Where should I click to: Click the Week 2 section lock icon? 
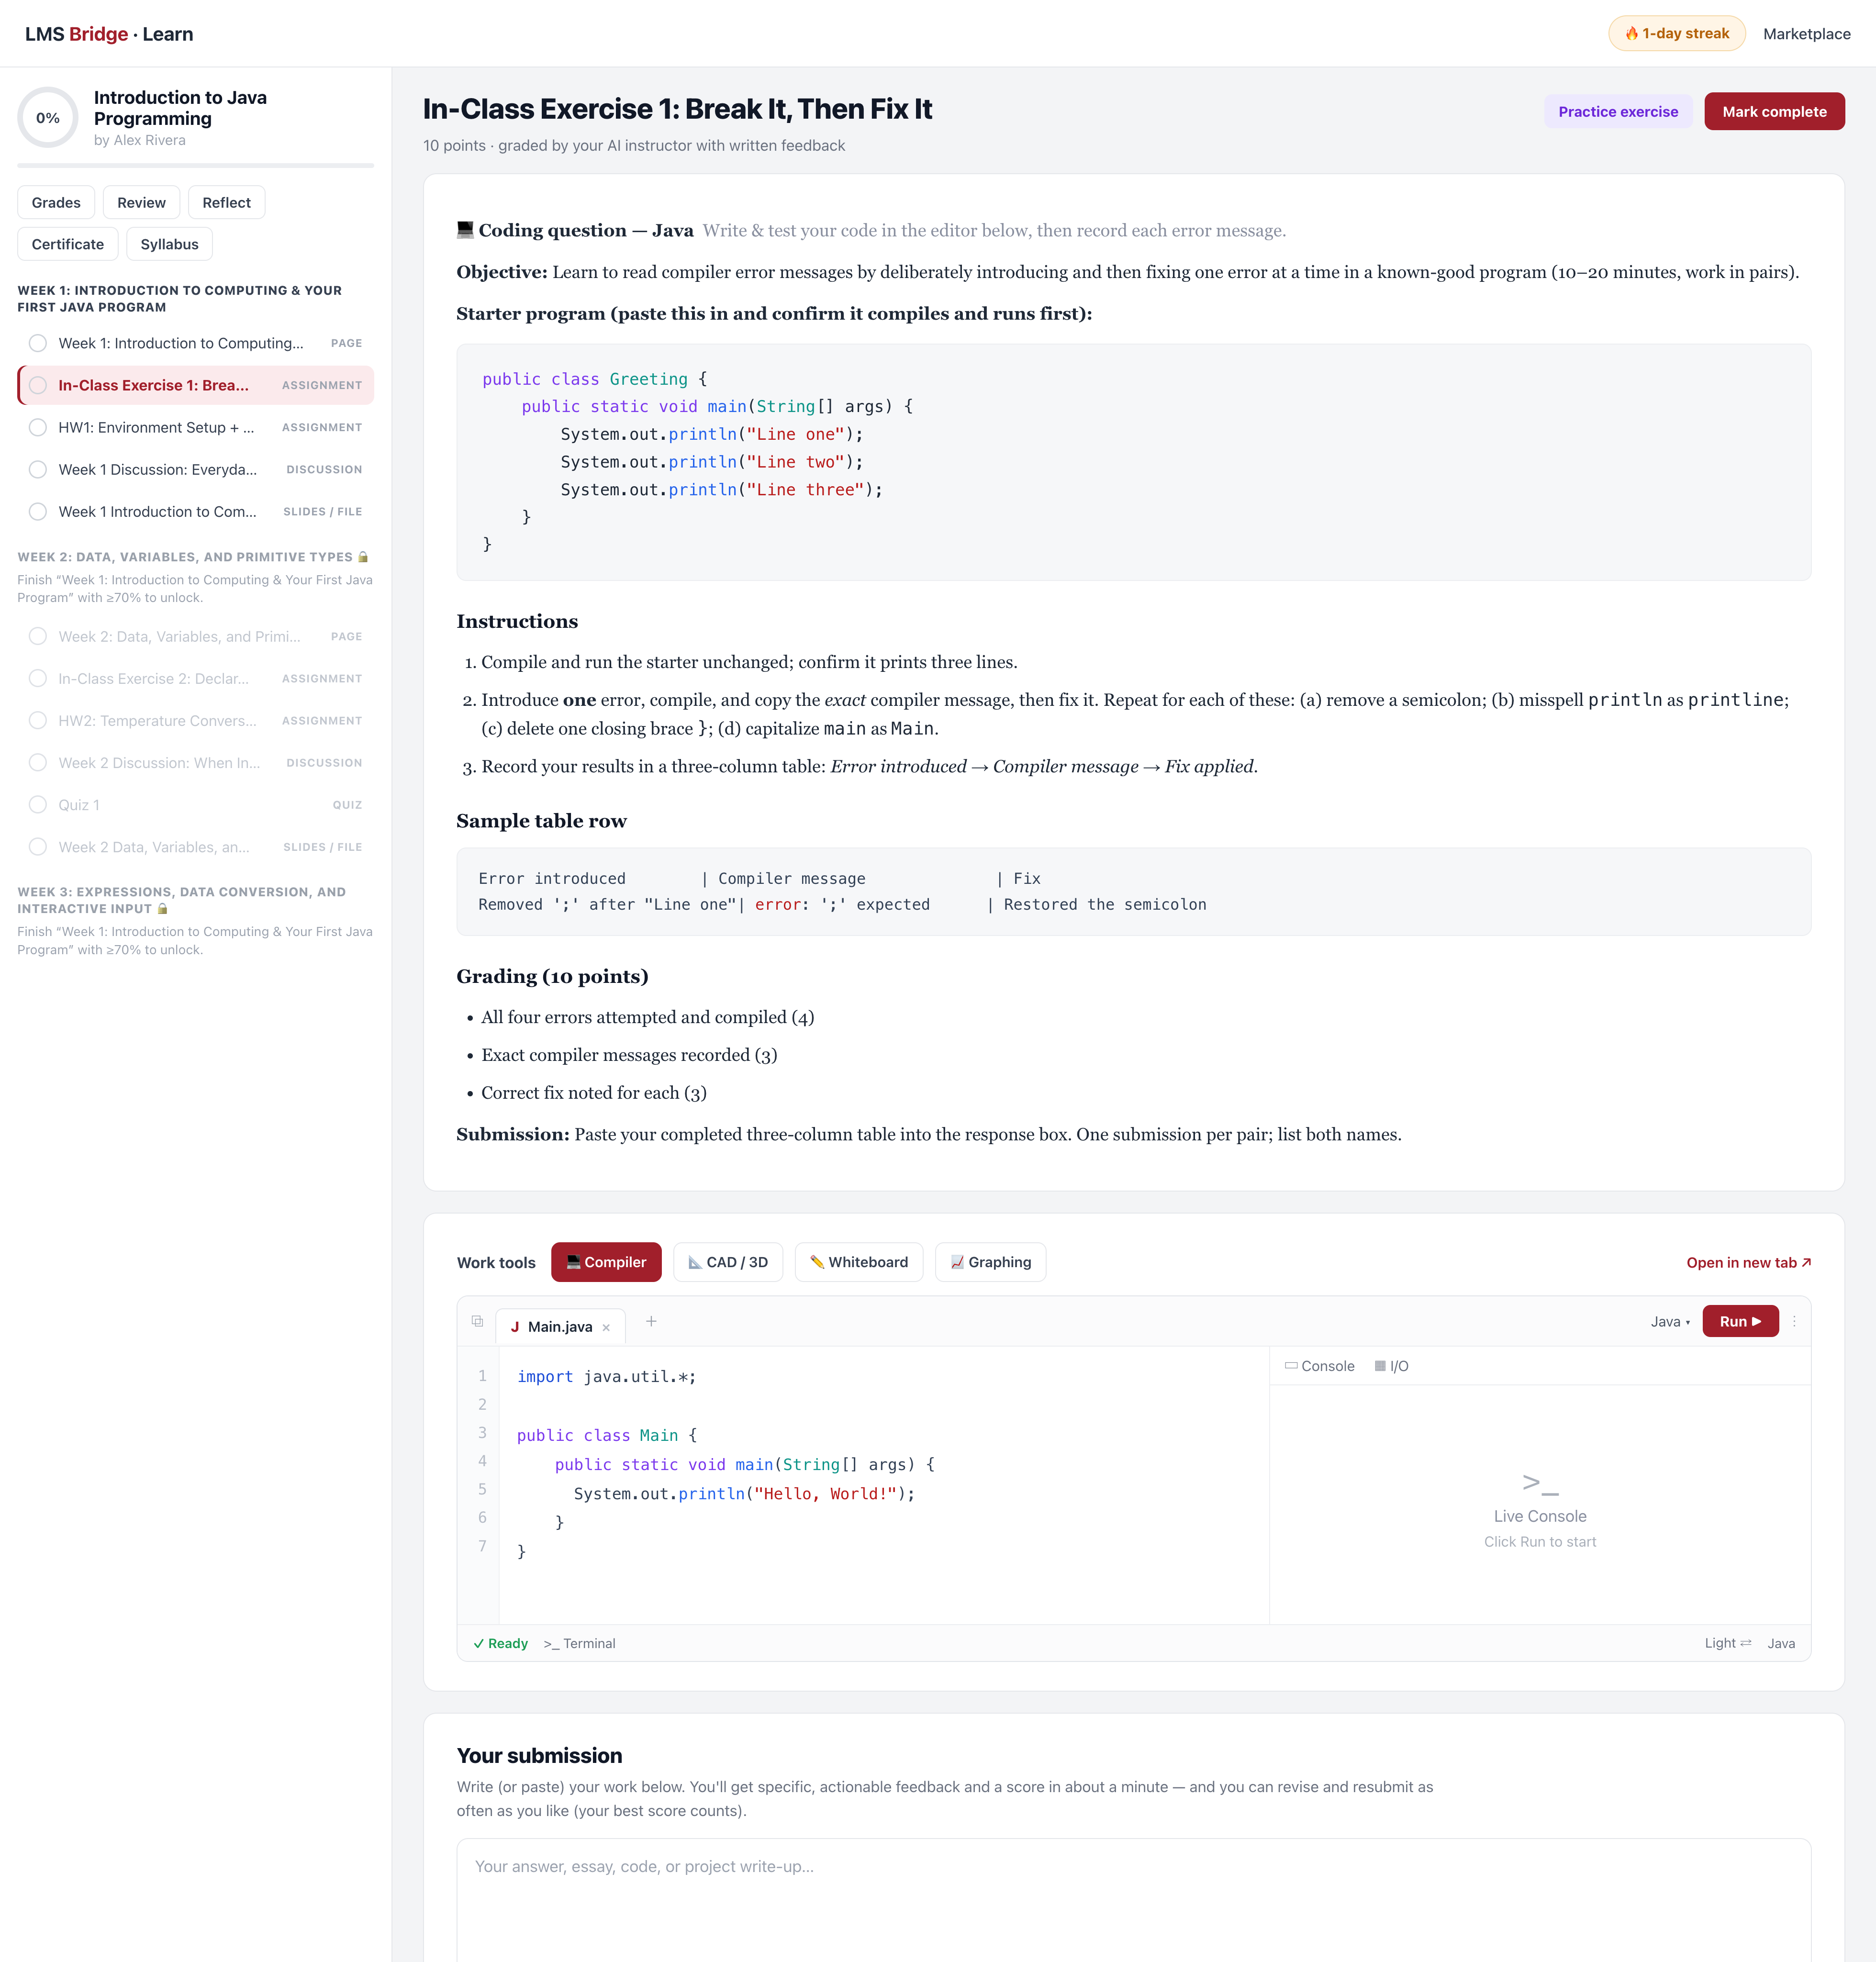(363, 557)
